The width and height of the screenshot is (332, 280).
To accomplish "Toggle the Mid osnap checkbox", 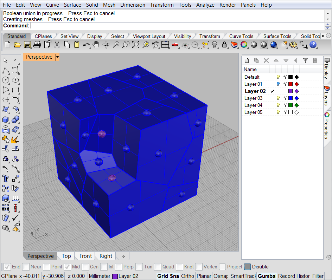I will pyautogui.click(x=67, y=267).
